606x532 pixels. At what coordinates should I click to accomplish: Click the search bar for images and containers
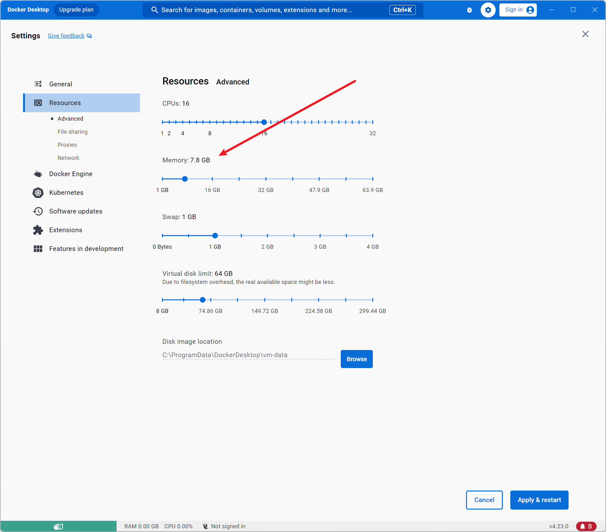pyautogui.click(x=257, y=10)
